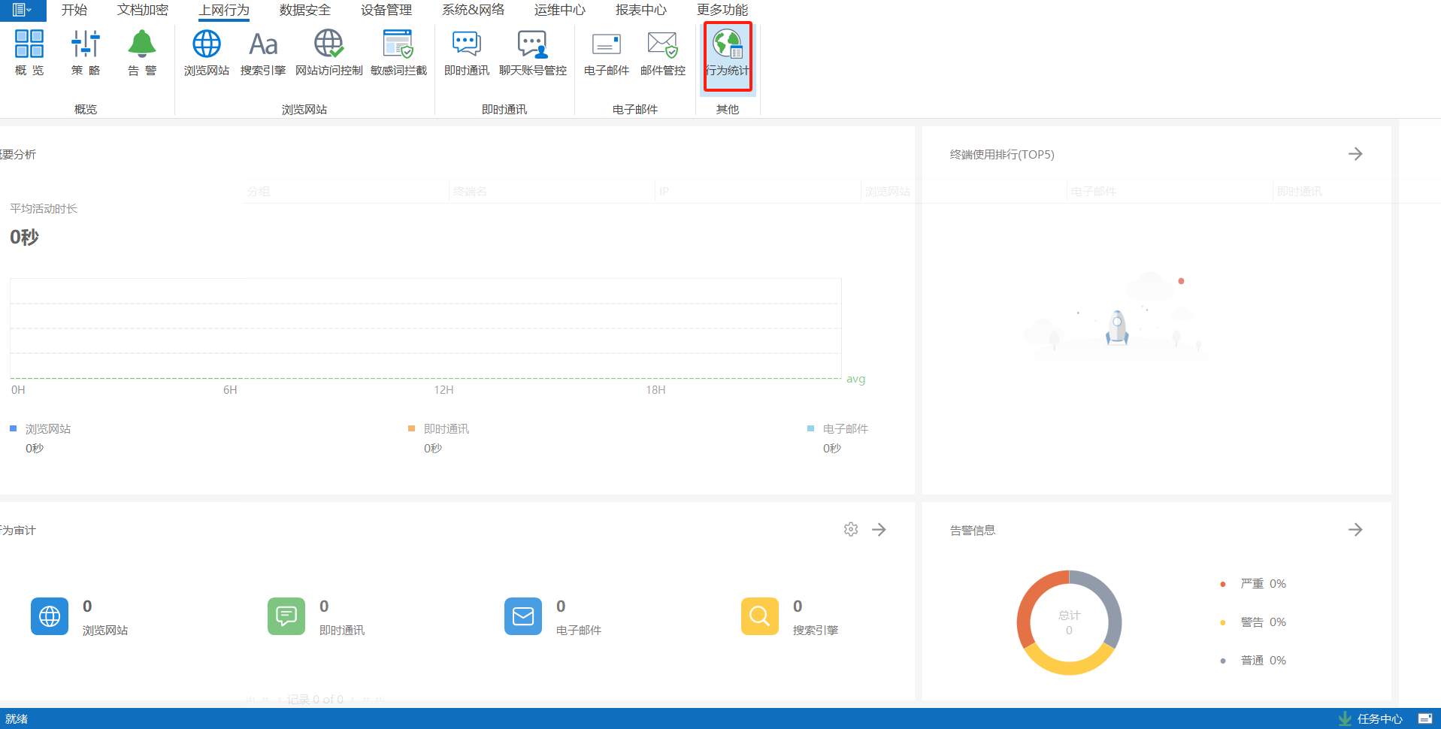Open the application menu dropdown button
The image size is (1441, 729).
[23, 10]
